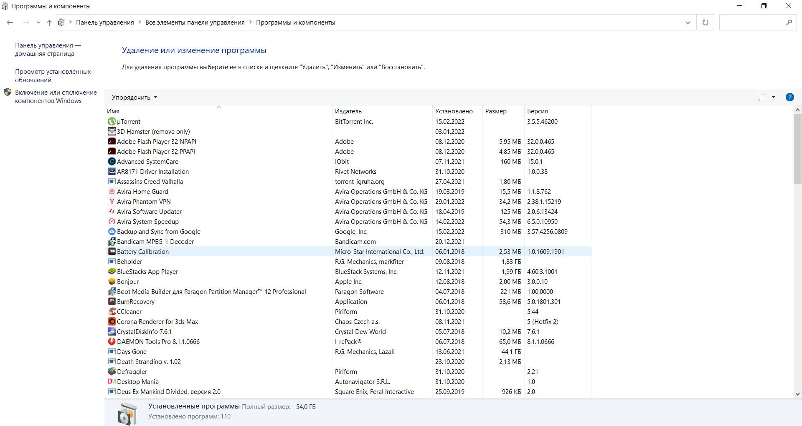
Task: Open the Упорядочить dropdown menu
Action: pyautogui.click(x=135, y=97)
